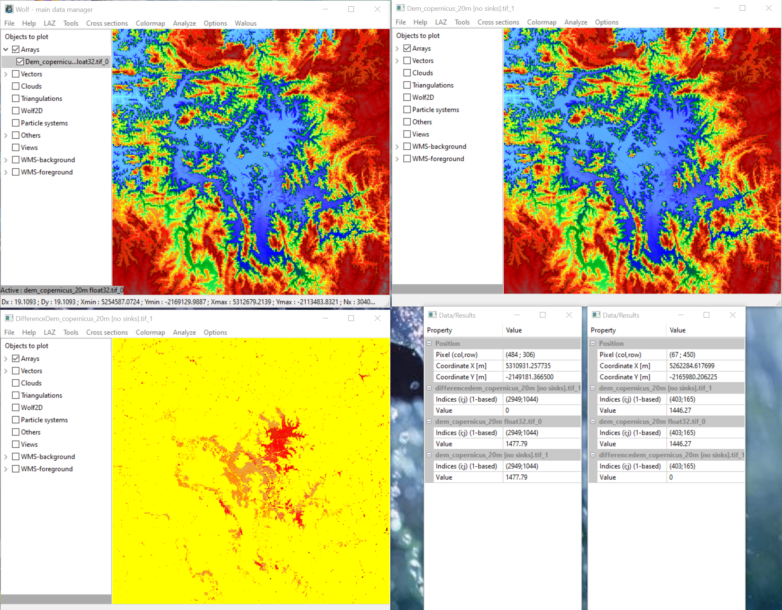Open Colormap menu in DifferenceDem window

coord(150,332)
